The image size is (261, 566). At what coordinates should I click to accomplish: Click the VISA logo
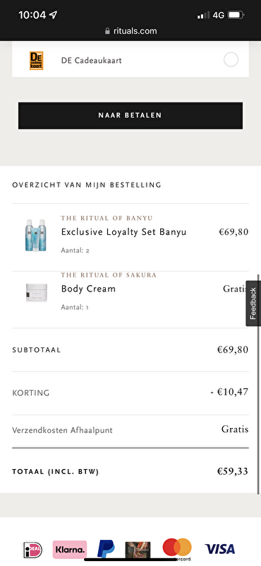pyautogui.click(x=220, y=550)
